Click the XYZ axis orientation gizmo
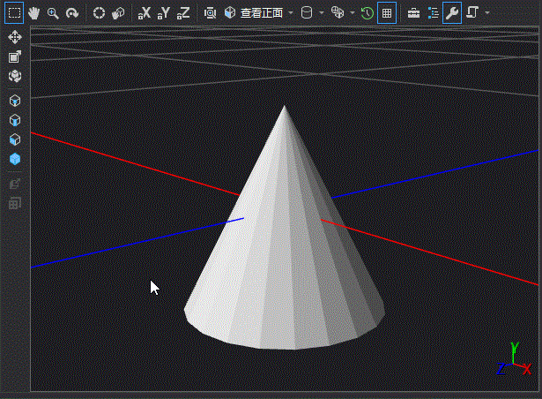Image resolution: width=542 pixels, height=399 pixels. (x=514, y=359)
